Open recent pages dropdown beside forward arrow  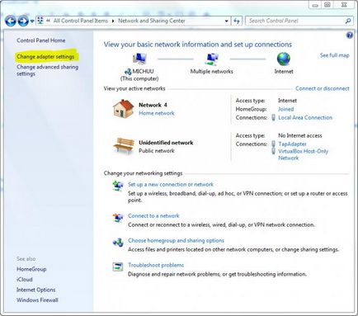(x=32, y=21)
